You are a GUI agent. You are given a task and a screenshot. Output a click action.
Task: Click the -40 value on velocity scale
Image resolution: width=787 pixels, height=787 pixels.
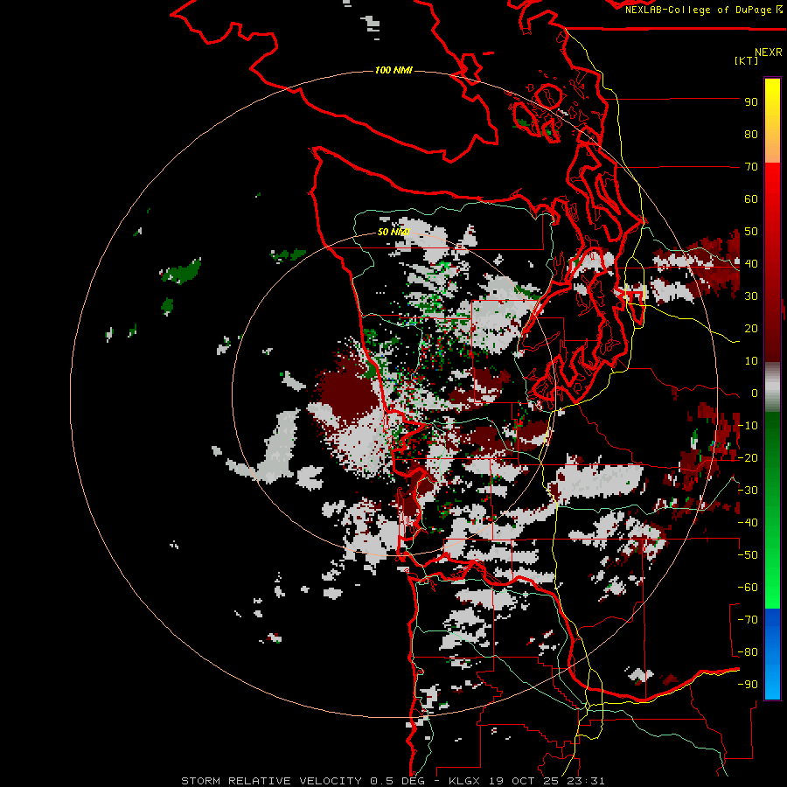tap(748, 523)
